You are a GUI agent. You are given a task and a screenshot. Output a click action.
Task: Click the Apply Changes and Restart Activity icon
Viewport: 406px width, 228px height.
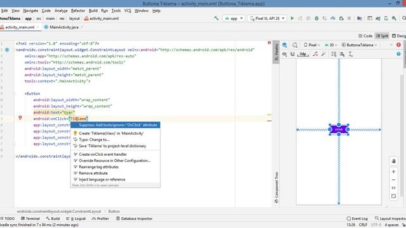coord(300,18)
